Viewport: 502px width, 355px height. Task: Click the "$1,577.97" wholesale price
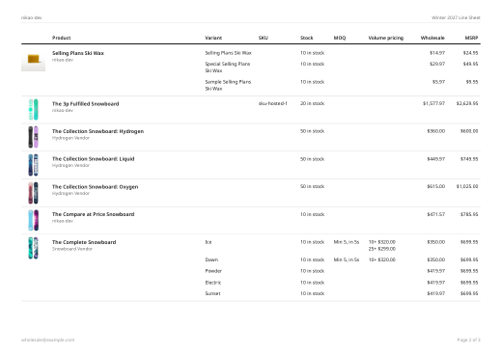tap(433, 103)
